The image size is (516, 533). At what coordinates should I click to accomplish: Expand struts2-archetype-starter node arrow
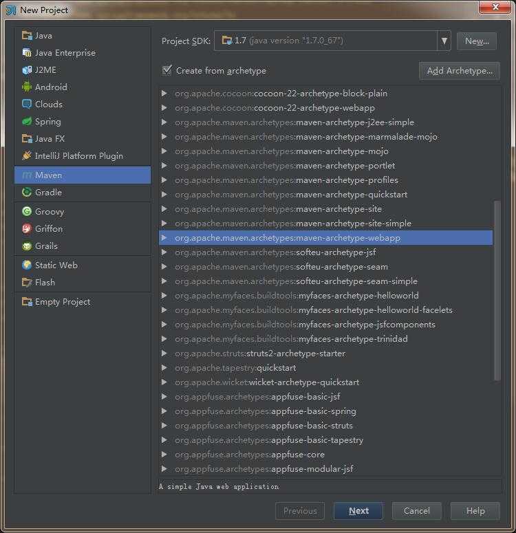click(164, 353)
